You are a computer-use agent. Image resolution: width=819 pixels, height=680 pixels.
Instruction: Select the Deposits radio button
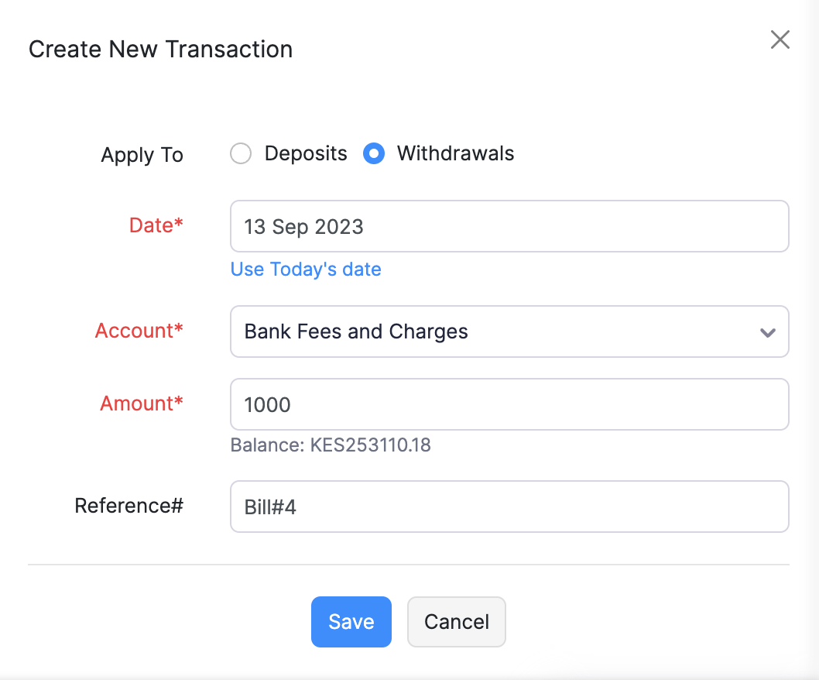tap(240, 153)
